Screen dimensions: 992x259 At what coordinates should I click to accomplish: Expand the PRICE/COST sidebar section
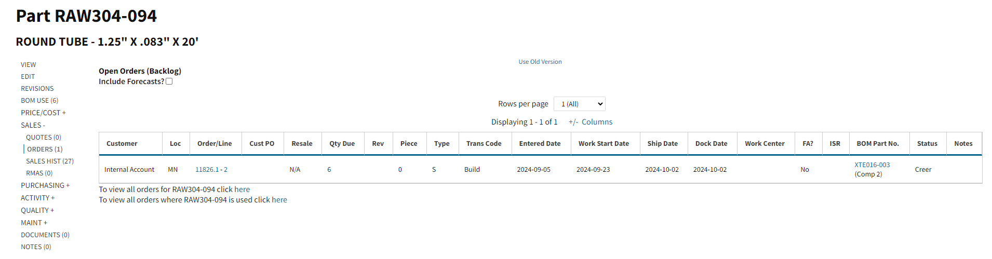click(43, 113)
